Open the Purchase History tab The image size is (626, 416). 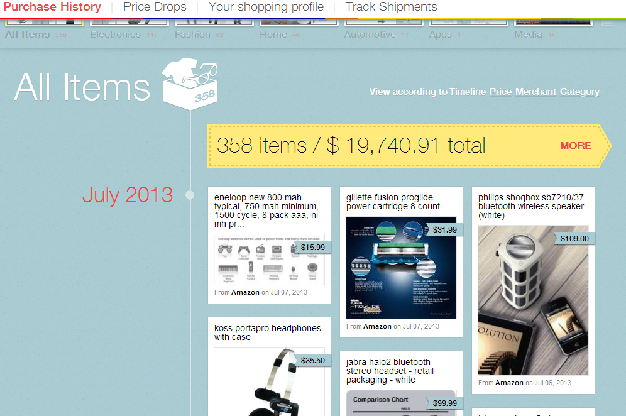[52, 7]
